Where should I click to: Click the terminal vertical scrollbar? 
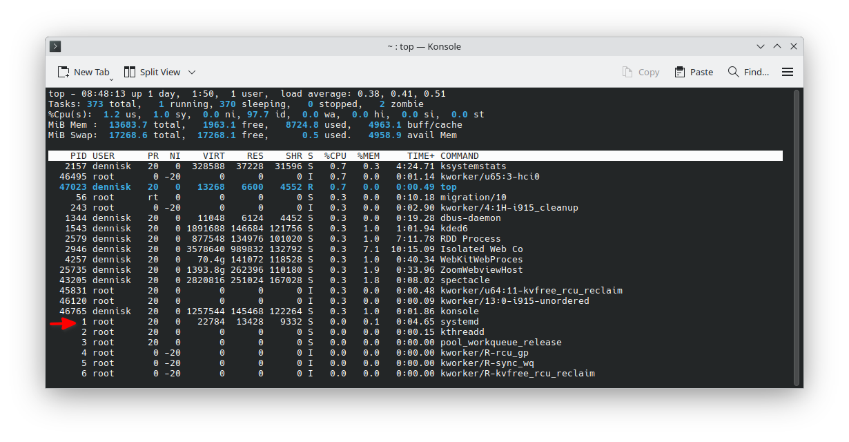point(796,235)
